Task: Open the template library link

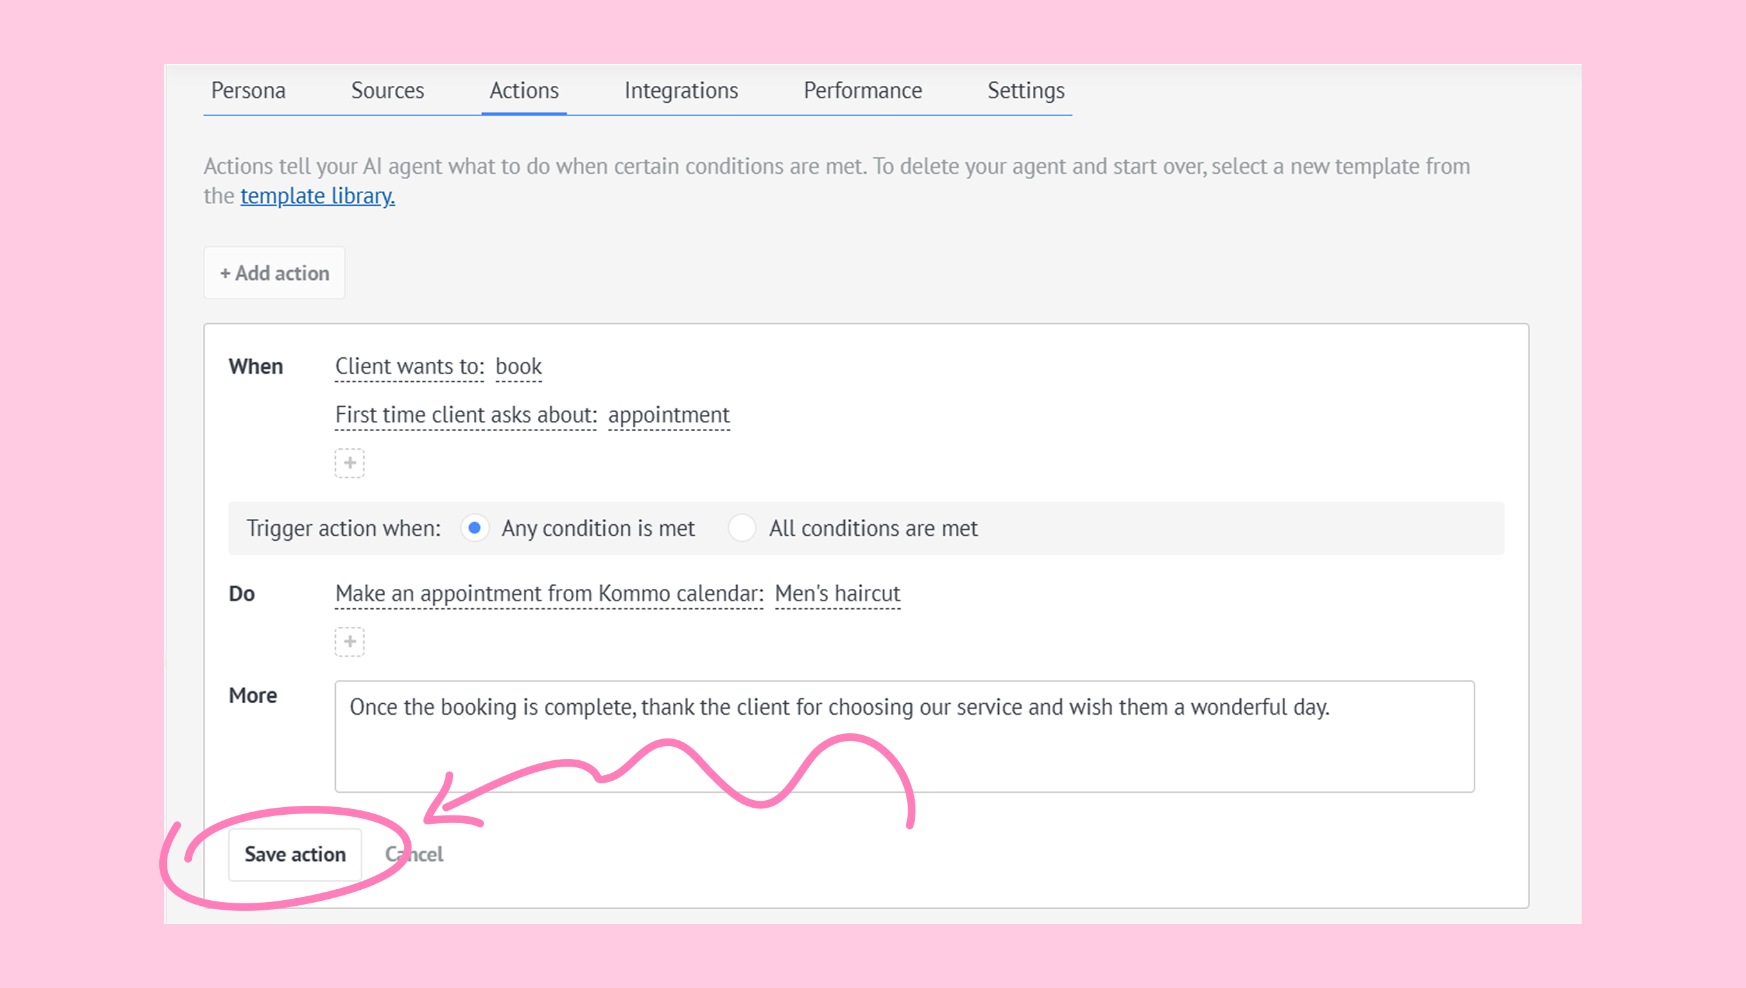Action: pyautogui.click(x=317, y=196)
